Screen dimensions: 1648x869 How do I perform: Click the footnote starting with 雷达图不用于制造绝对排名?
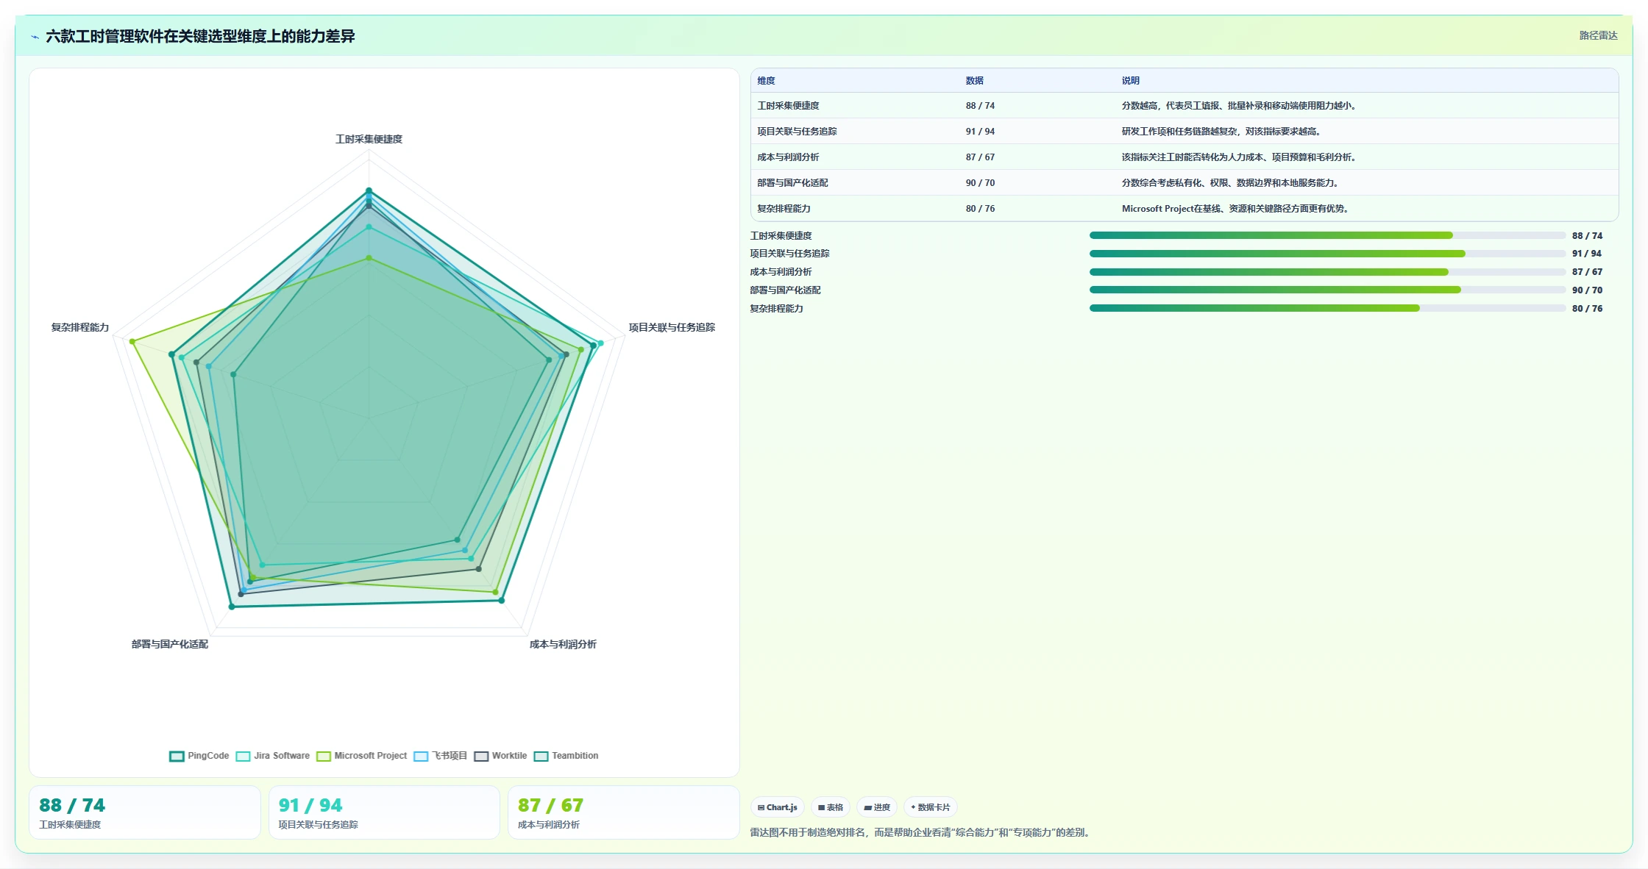pos(921,832)
